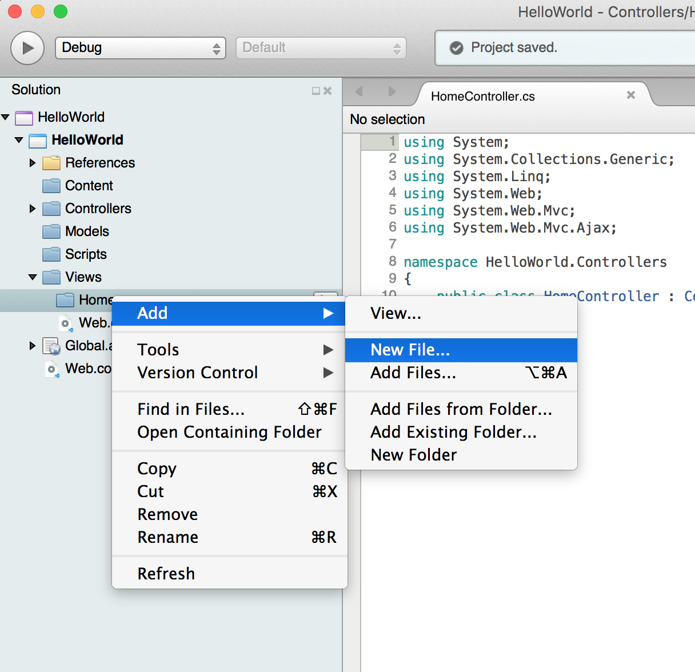This screenshot has height=672, width=695.
Task: Expand the Global.asax node
Action: click(x=33, y=346)
